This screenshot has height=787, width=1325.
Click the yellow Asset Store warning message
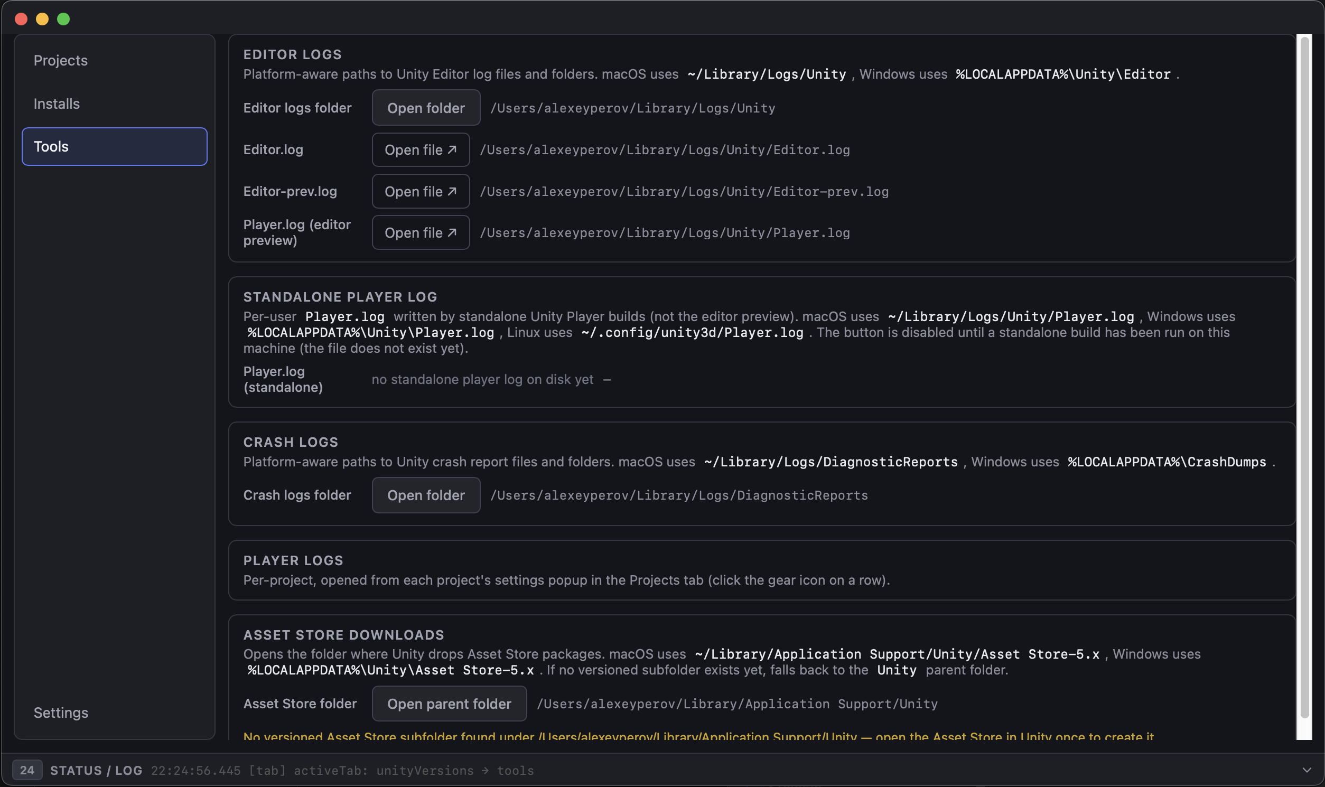[x=698, y=736]
